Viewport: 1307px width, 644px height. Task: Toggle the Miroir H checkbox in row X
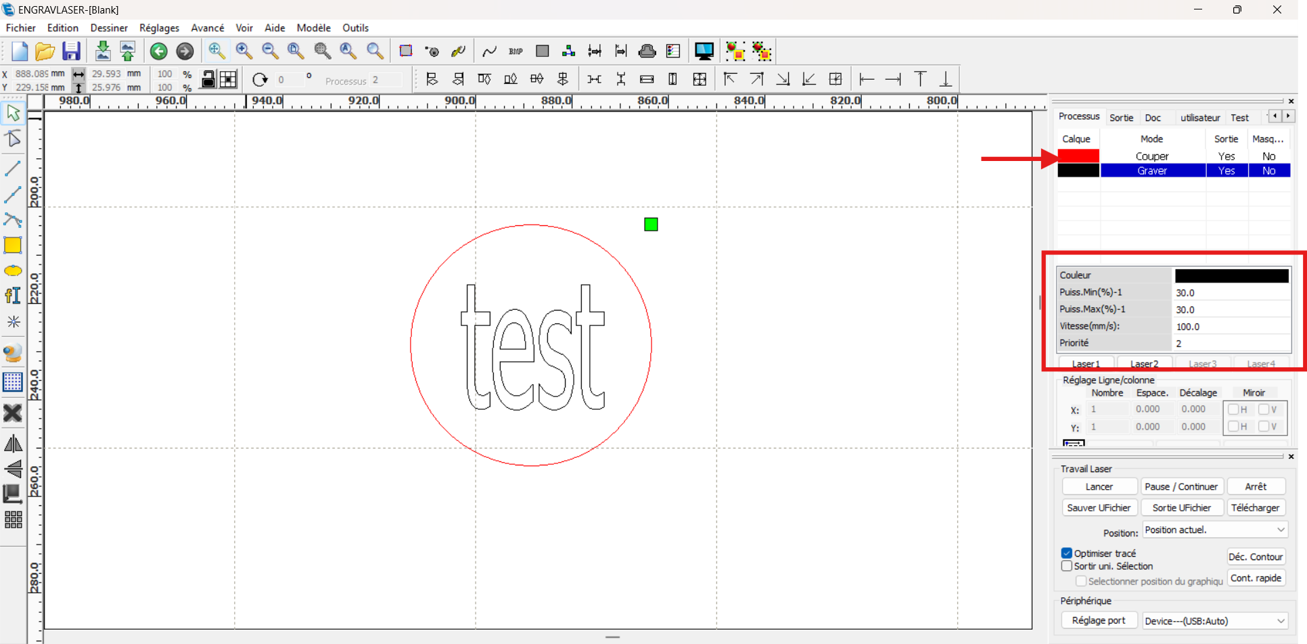(1233, 409)
